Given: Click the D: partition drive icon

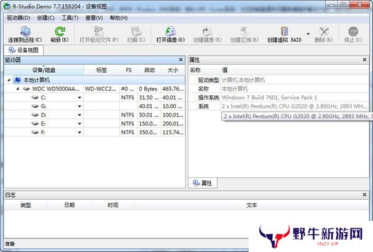Looking at the screenshot, I should tap(35, 115).
